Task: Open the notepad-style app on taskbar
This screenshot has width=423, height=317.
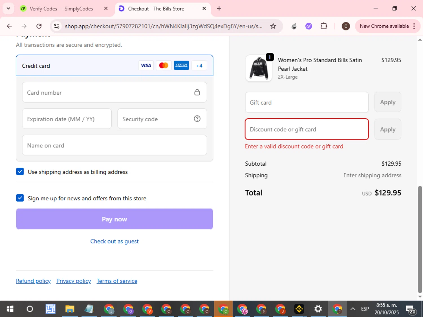Action: [89, 309]
